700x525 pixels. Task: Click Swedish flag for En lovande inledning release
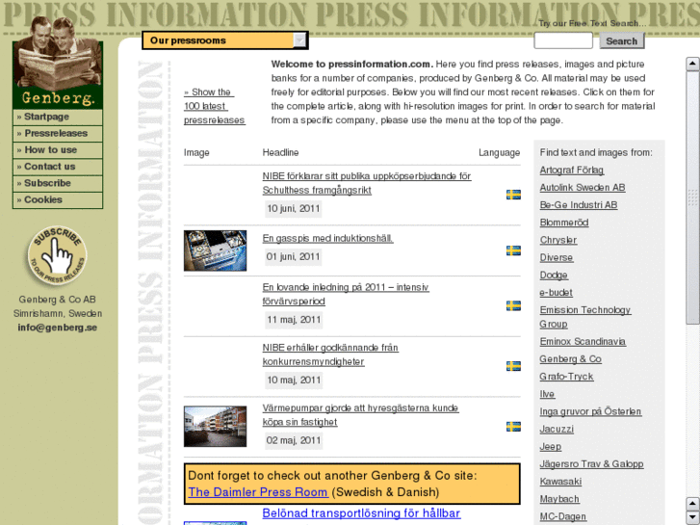coord(513,305)
